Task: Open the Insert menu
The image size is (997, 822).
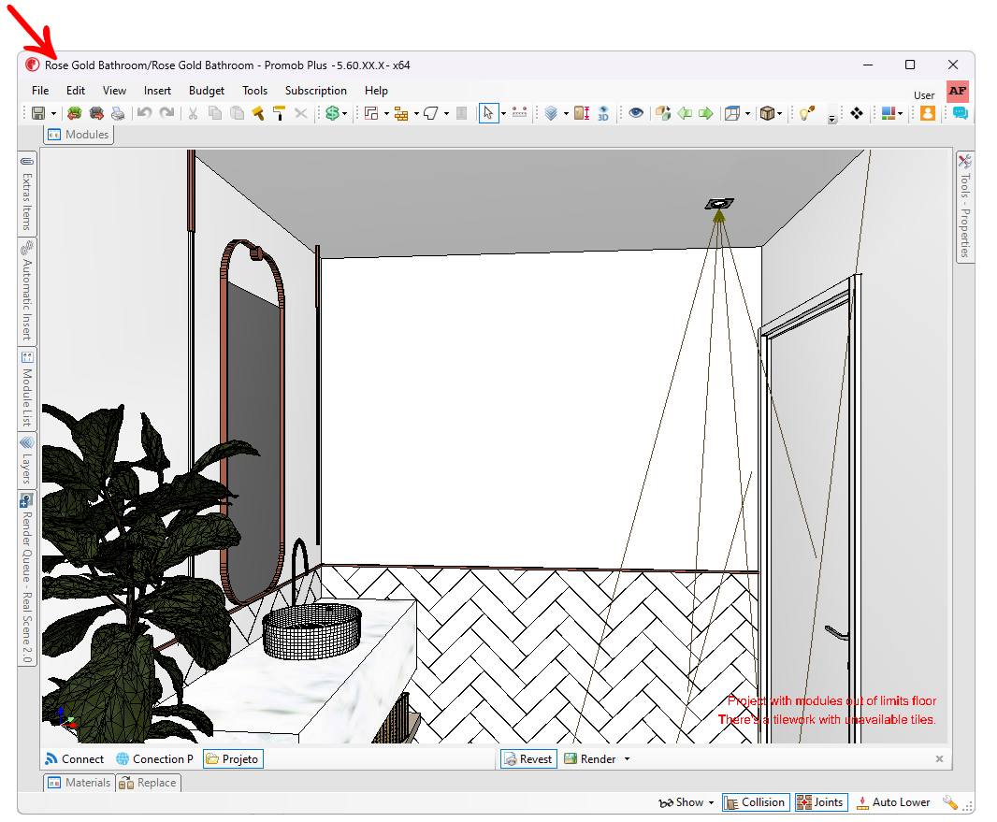Action: [x=157, y=91]
